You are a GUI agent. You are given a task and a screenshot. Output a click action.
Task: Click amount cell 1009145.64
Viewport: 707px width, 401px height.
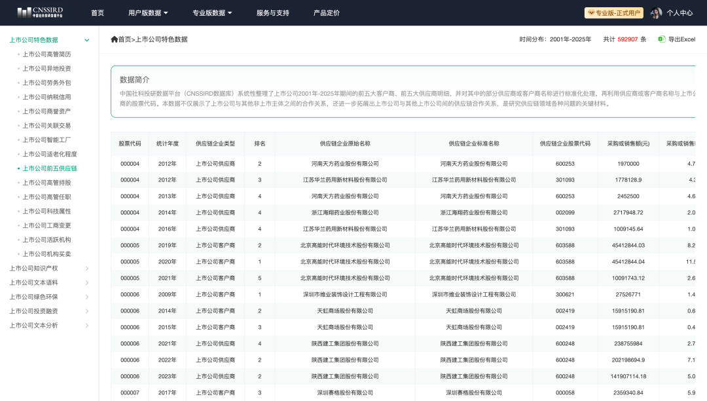coord(628,229)
